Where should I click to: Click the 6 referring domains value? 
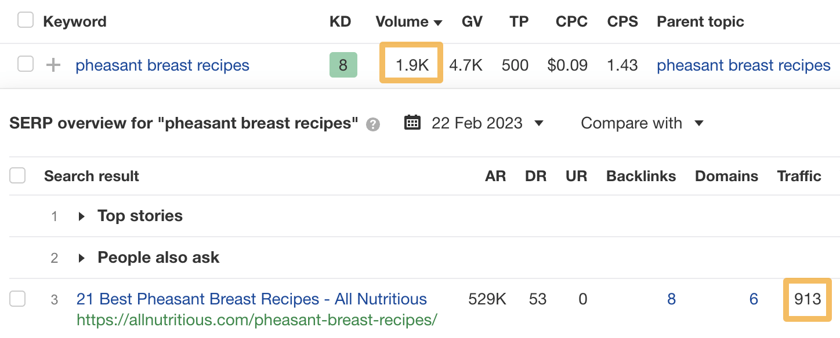pos(753,299)
